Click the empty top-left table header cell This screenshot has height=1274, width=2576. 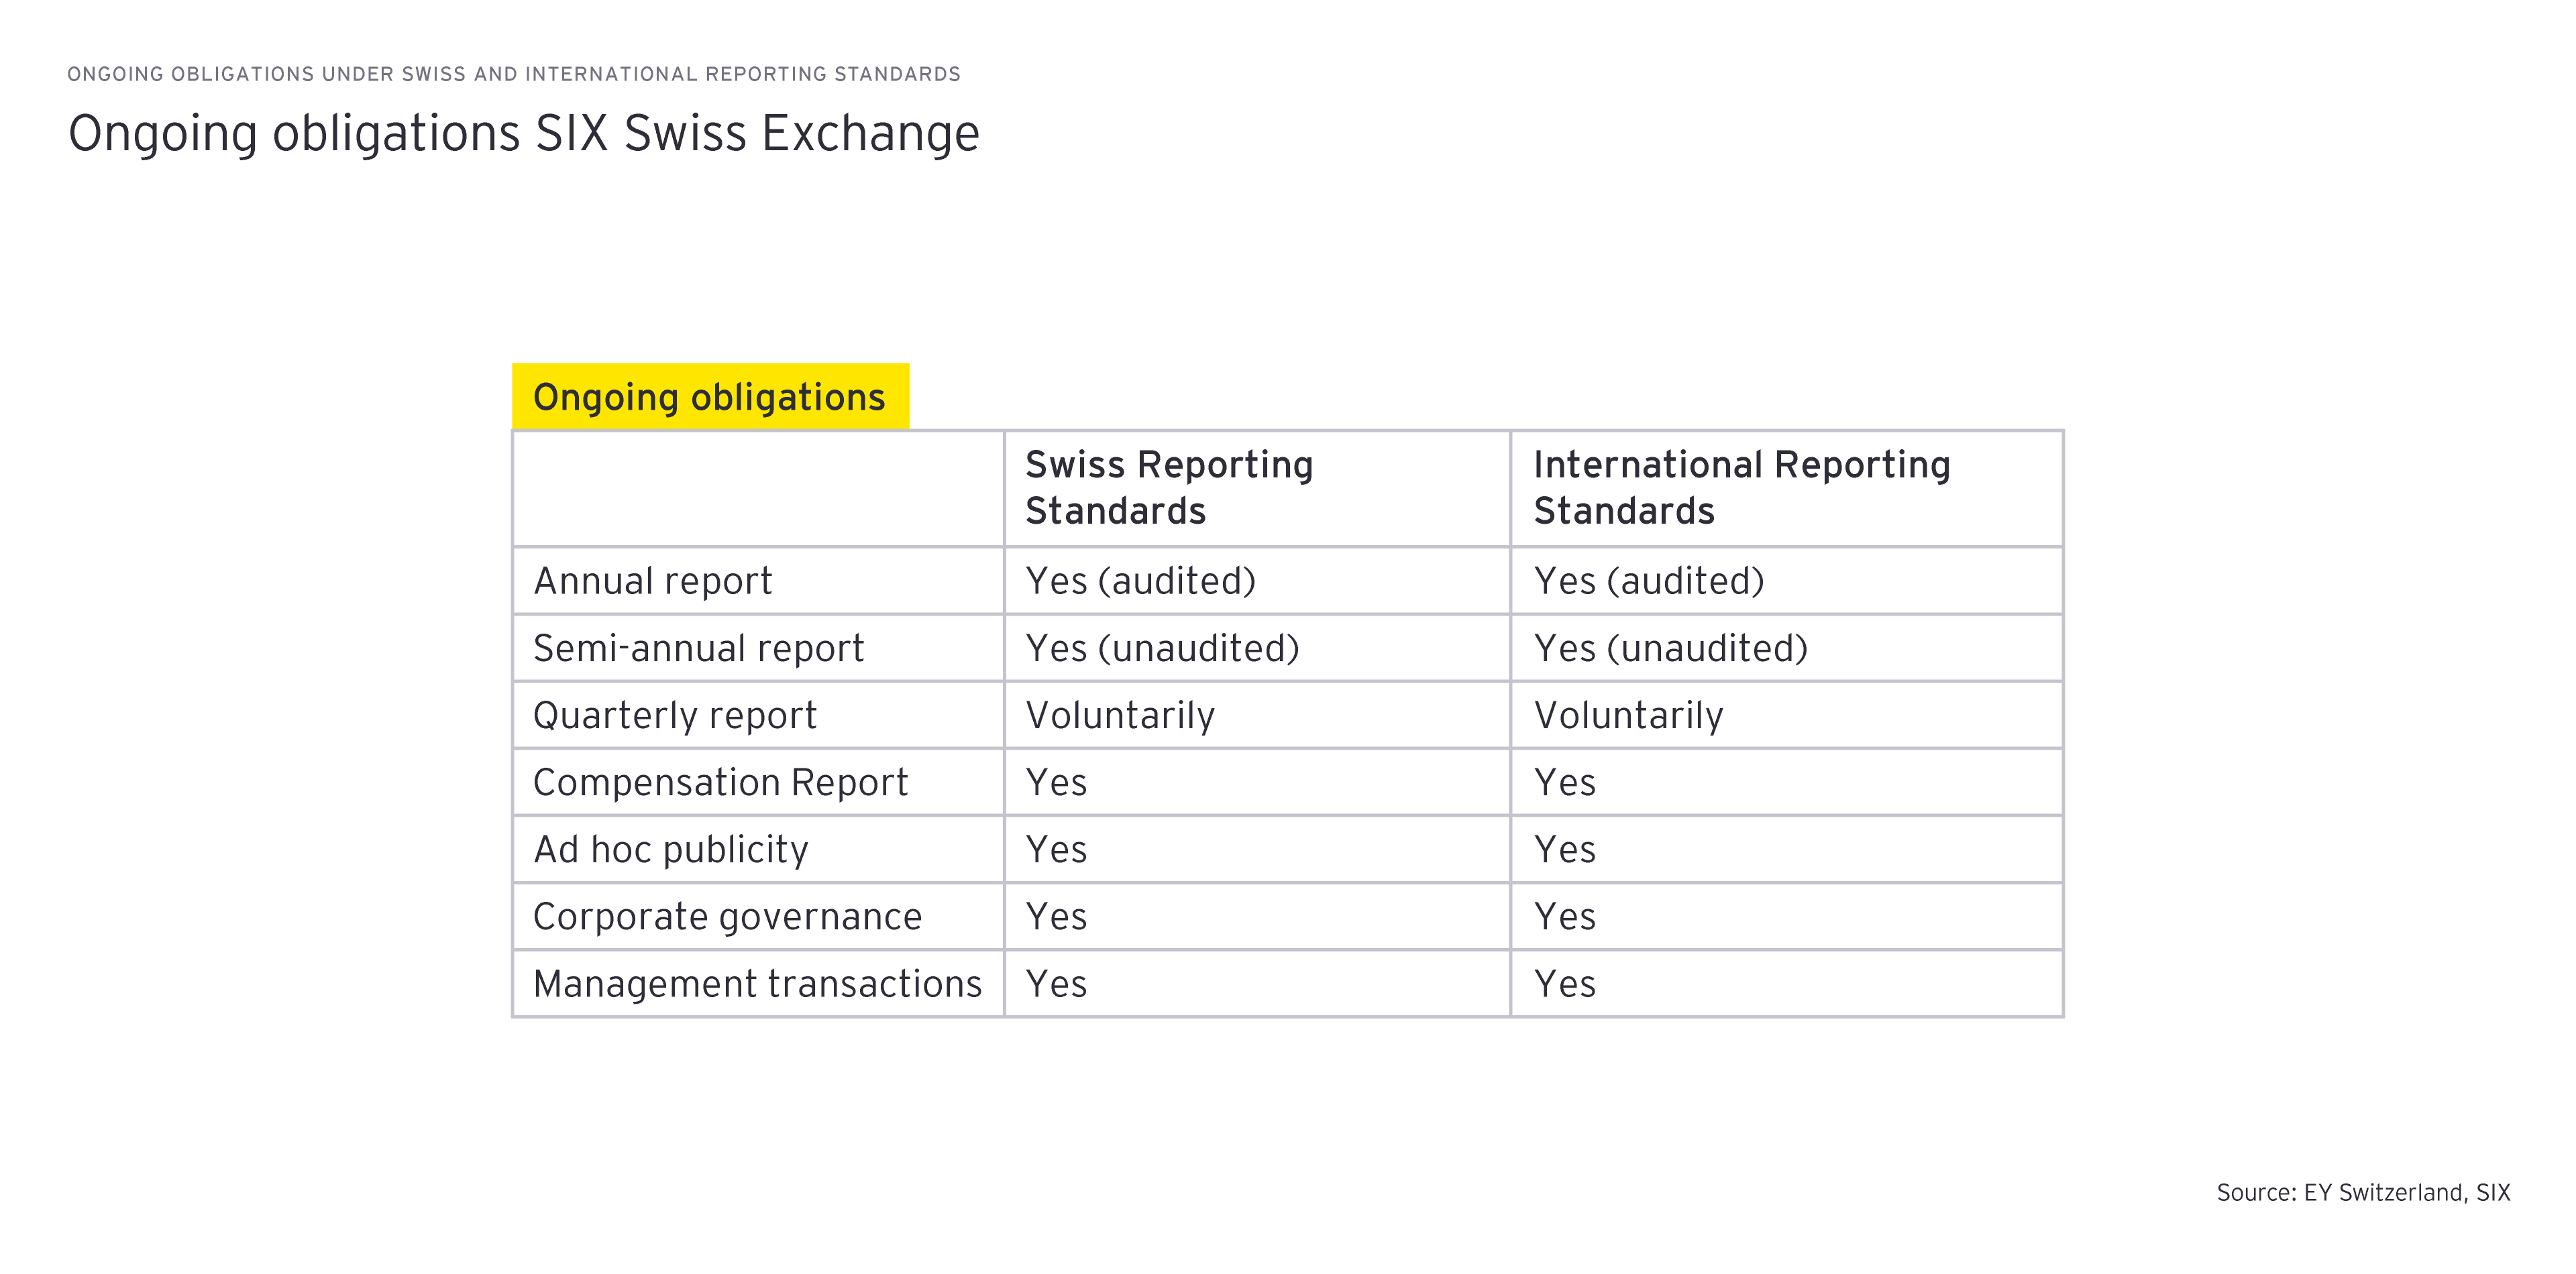(x=757, y=489)
